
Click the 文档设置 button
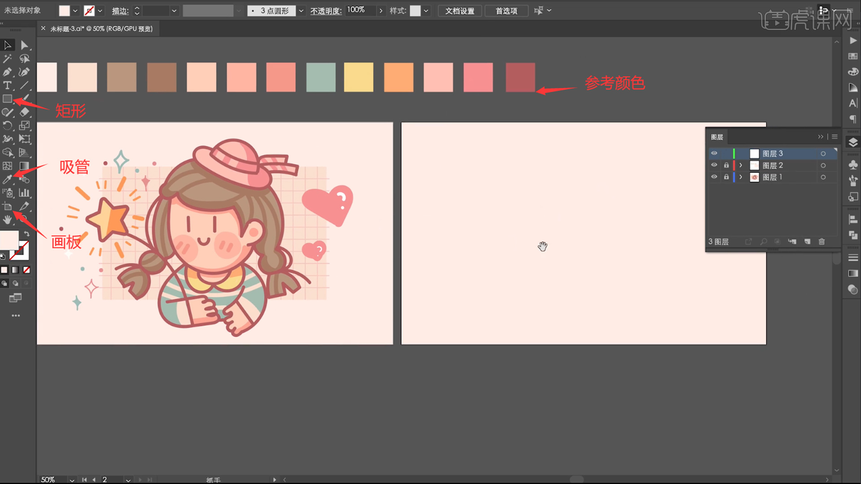click(460, 11)
